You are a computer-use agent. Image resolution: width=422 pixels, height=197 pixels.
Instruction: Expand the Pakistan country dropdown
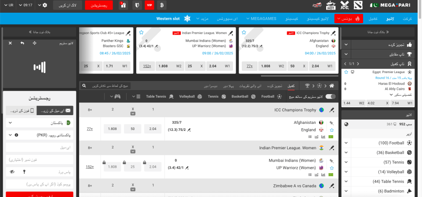point(40,123)
